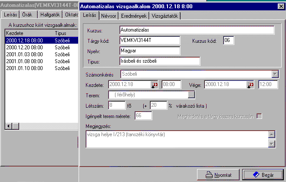Click the Tipus field Irásbeli és szóbeli
This screenshot has width=286, height=182.
point(160,61)
